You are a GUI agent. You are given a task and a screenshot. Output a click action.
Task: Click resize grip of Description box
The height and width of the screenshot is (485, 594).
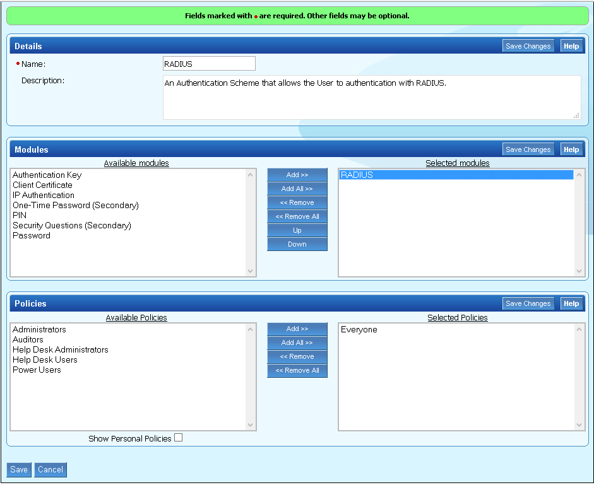coord(576,116)
